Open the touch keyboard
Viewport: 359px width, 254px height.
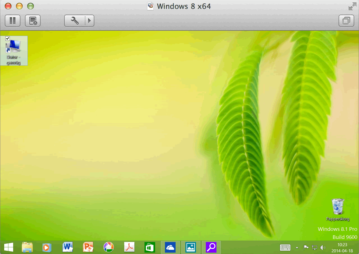pos(285,248)
